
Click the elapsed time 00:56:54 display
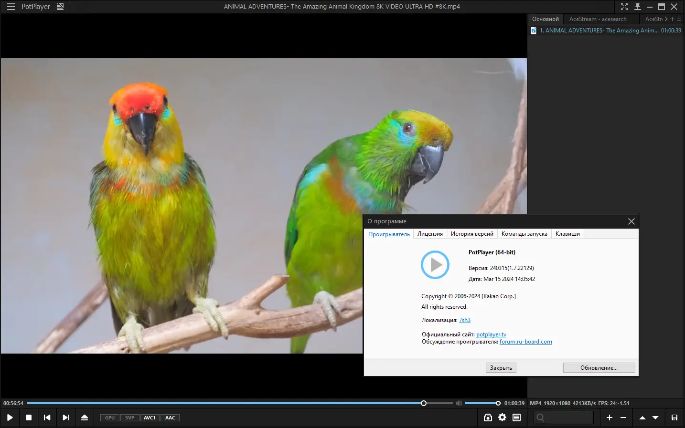(13, 403)
